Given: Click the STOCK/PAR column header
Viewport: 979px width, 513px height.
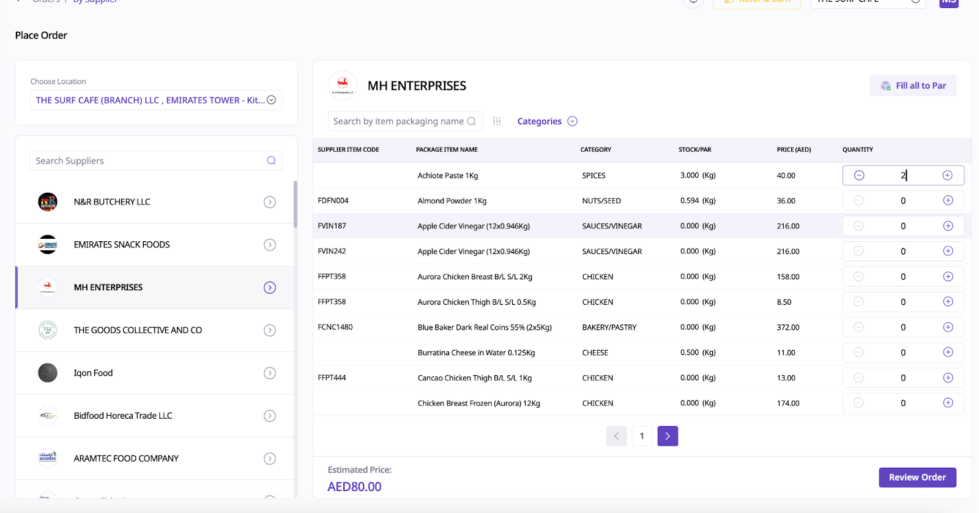Looking at the screenshot, I should [x=694, y=149].
